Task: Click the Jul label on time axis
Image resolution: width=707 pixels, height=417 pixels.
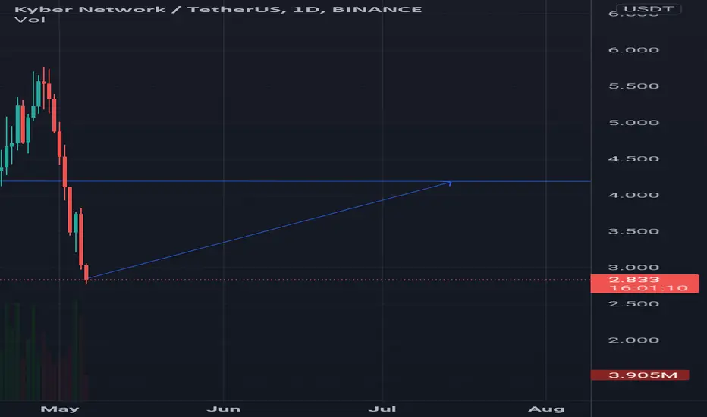Action: [x=382, y=409]
